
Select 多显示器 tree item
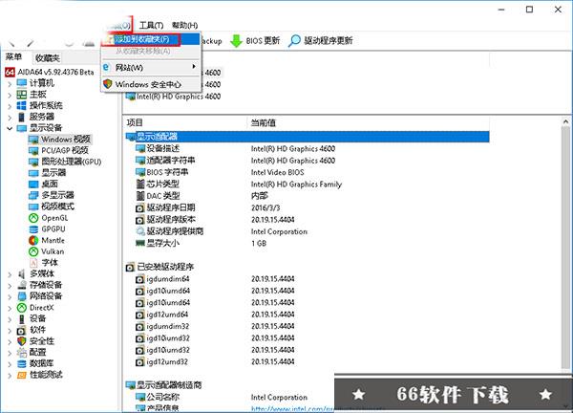52,195
